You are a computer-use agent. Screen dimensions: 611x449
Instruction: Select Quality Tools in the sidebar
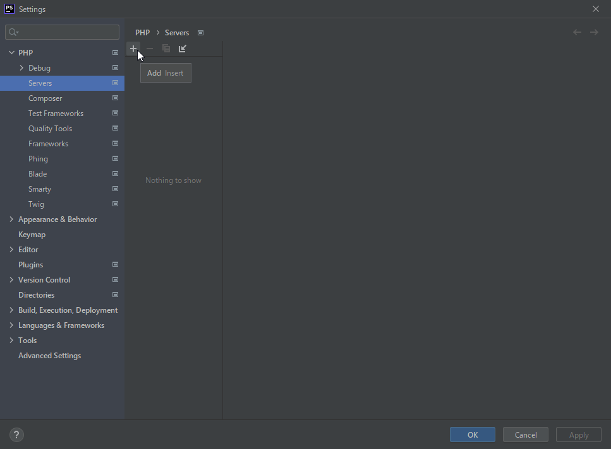[x=50, y=129]
